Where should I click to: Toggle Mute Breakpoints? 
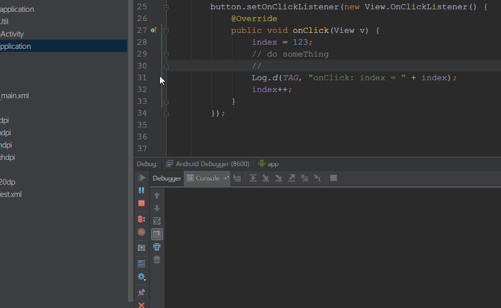tap(141, 232)
